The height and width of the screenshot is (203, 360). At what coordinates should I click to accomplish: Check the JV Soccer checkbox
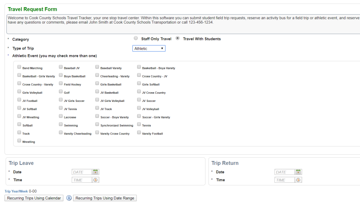pos(139,100)
